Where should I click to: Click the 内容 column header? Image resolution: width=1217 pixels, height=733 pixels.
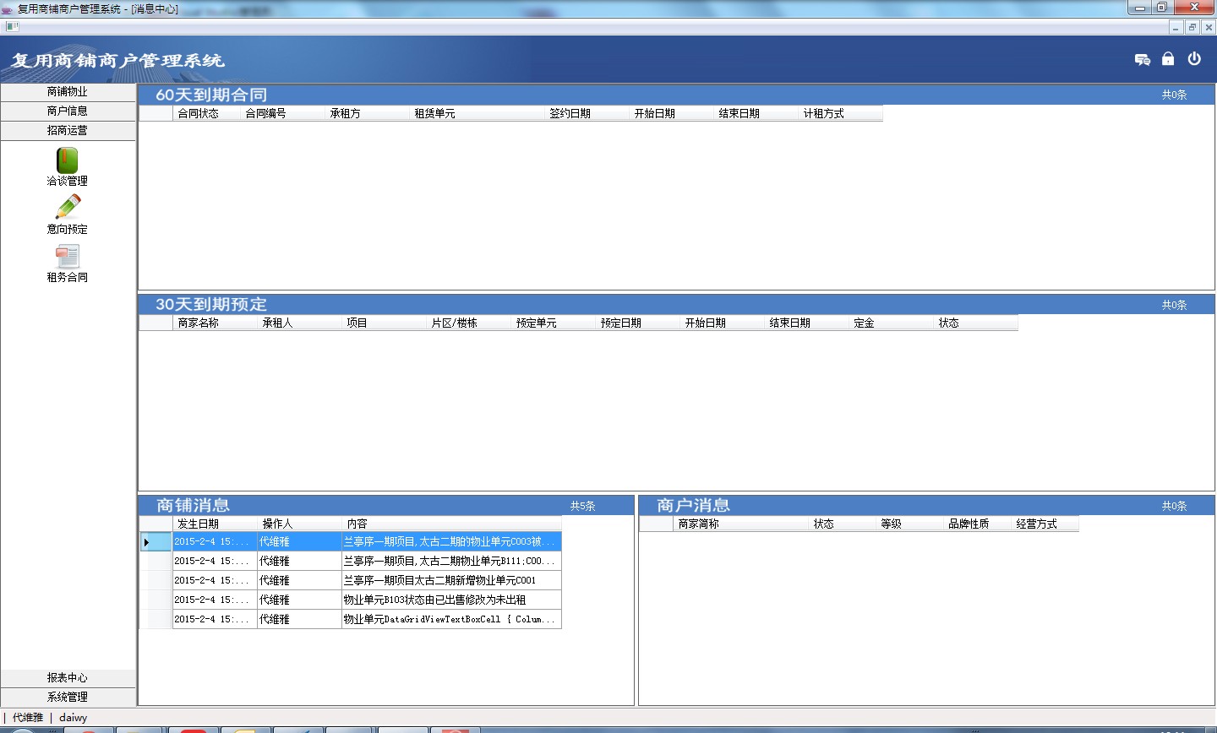[452, 524]
